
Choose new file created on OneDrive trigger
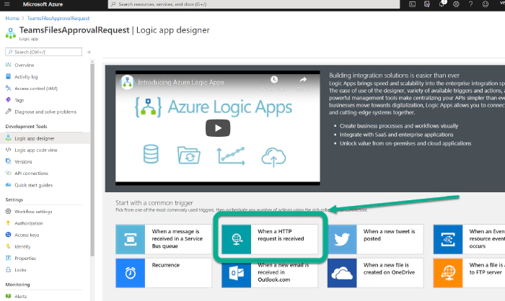[x=376, y=273]
